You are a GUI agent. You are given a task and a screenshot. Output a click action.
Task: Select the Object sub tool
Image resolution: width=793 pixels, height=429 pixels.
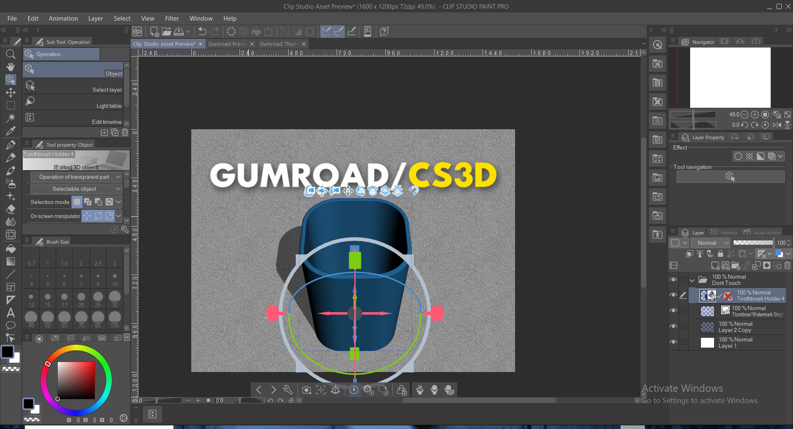(73, 70)
